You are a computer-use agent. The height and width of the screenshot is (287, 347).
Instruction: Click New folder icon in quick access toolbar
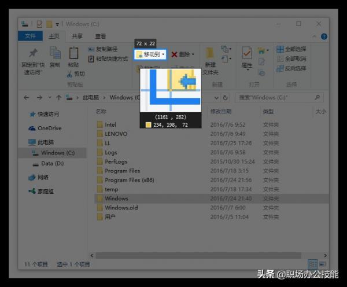[x=49, y=24]
